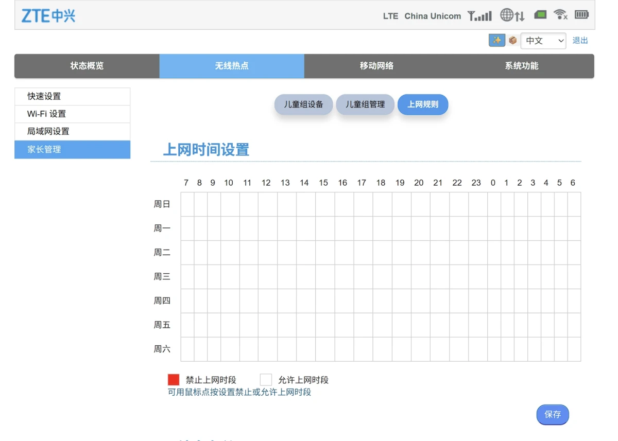618x441 pixels.
Task: Toggle the 周日 7 o'clock time cell
Action: 187,204
